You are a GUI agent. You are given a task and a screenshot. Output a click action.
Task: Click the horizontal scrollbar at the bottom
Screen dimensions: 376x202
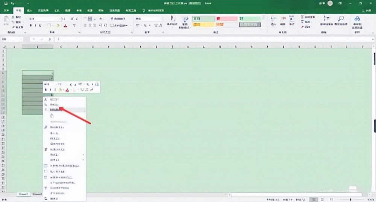coord(296,195)
